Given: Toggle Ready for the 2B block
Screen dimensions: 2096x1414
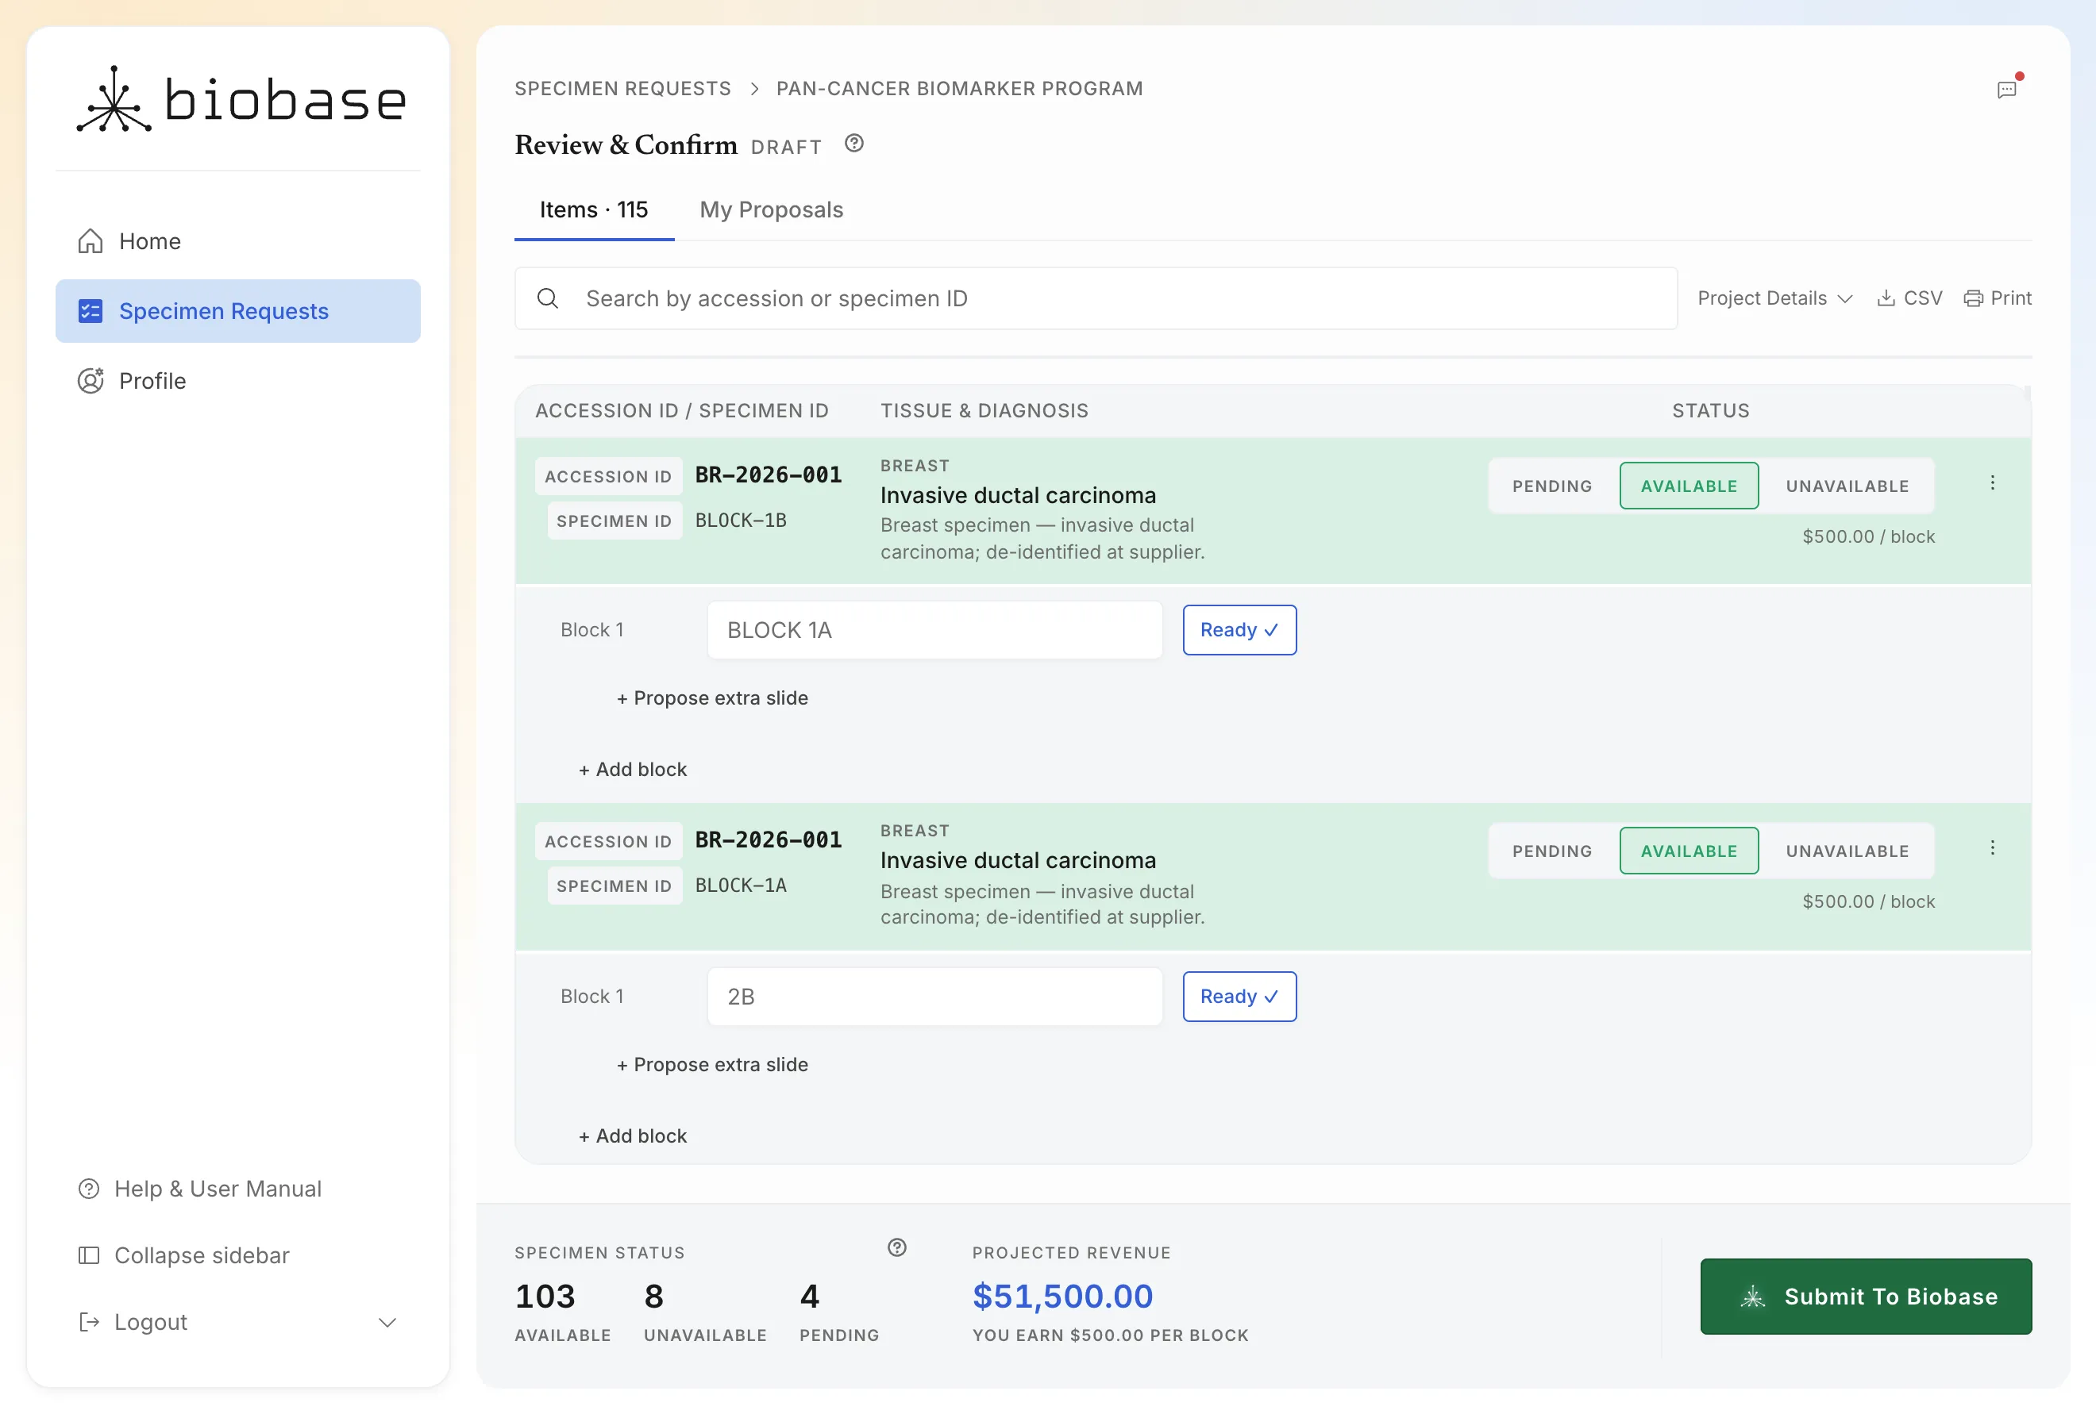Looking at the screenshot, I should (1239, 997).
